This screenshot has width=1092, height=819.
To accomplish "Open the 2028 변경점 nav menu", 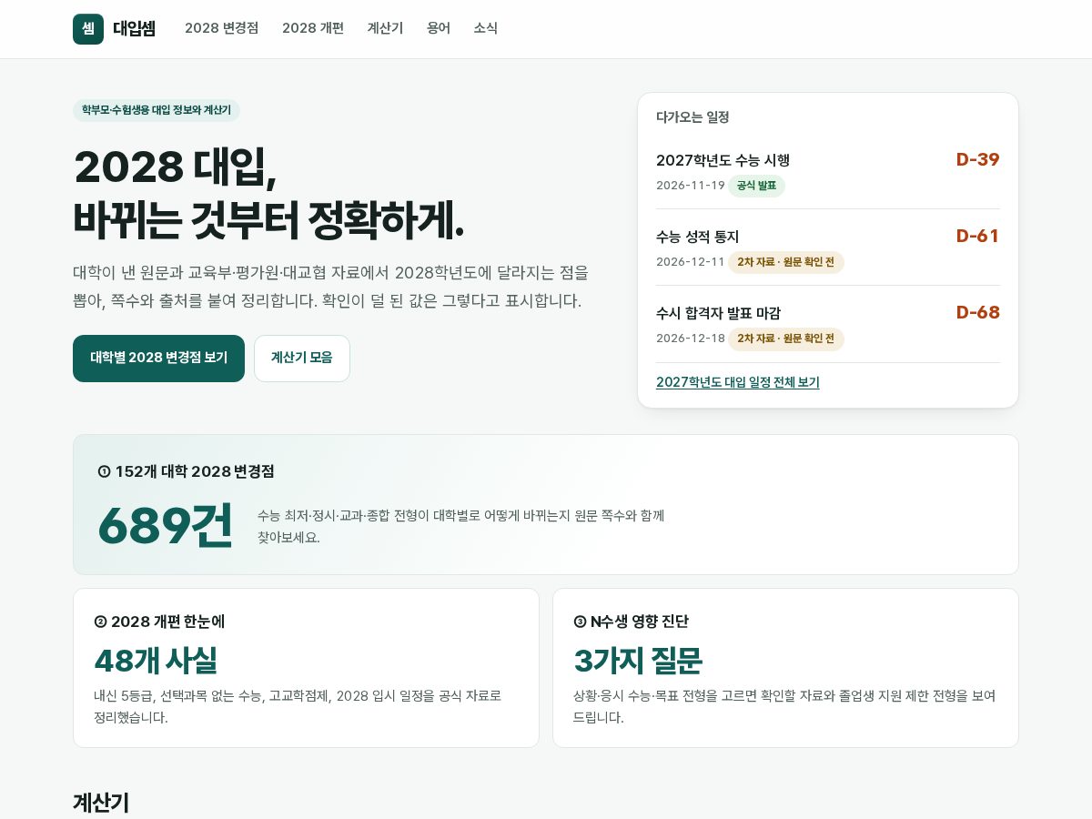I will 221,28.
